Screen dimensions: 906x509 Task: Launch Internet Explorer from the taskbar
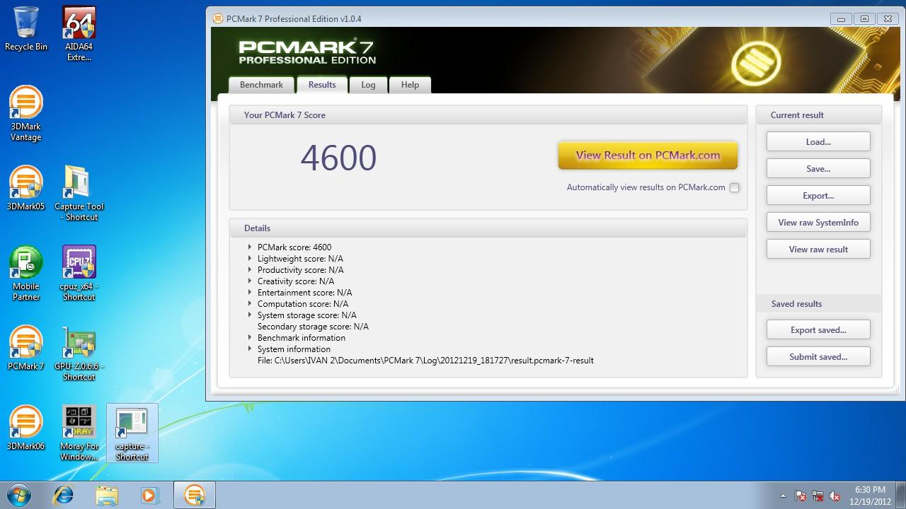click(64, 495)
